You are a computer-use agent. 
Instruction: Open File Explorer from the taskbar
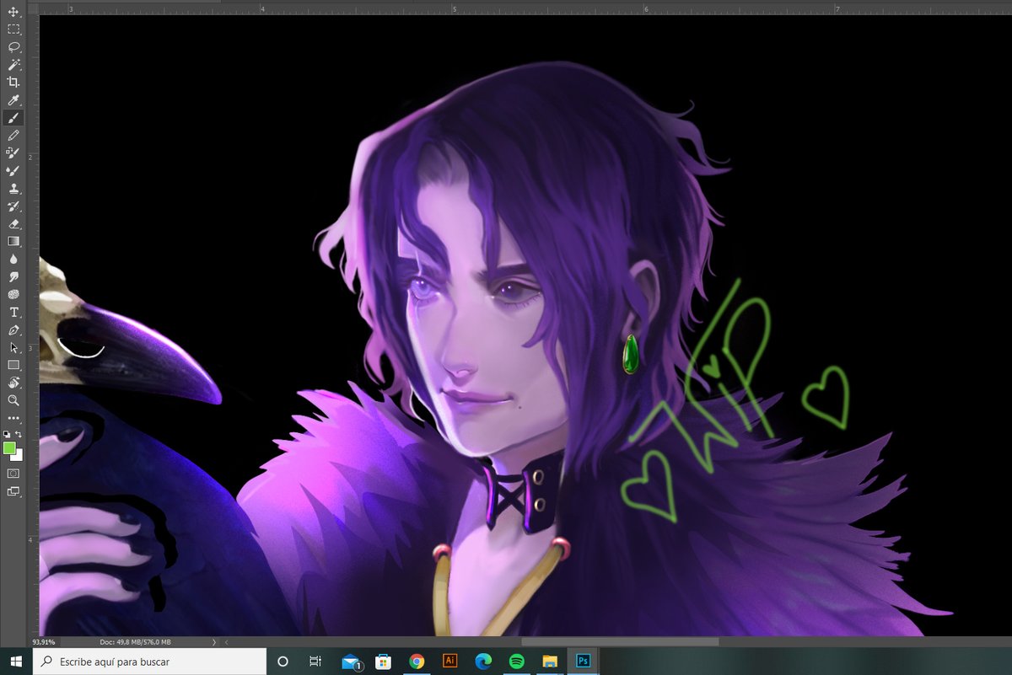point(550,662)
